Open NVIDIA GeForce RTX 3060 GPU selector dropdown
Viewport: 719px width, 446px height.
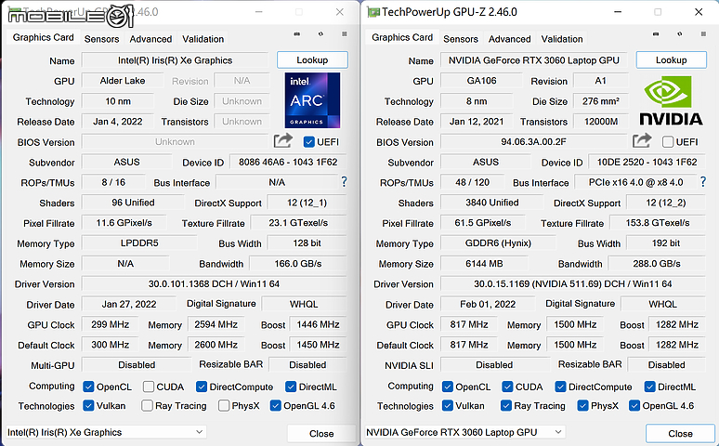[x=464, y=432]
